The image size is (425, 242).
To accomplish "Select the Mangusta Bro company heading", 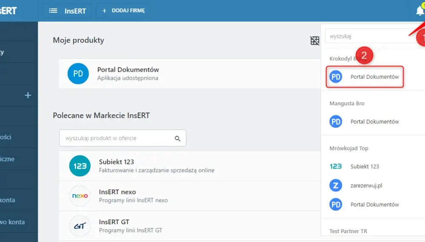I will (347, 104).
